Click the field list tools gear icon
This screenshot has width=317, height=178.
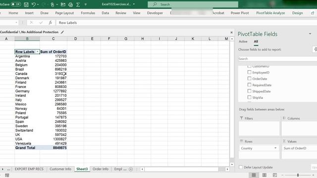tap(316, 49)
